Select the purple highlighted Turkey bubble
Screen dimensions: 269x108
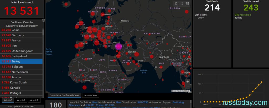(118, 47)
